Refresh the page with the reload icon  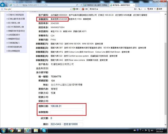pos(81,5)
